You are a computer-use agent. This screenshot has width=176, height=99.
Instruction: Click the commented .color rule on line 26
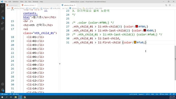tap(93, 23)
